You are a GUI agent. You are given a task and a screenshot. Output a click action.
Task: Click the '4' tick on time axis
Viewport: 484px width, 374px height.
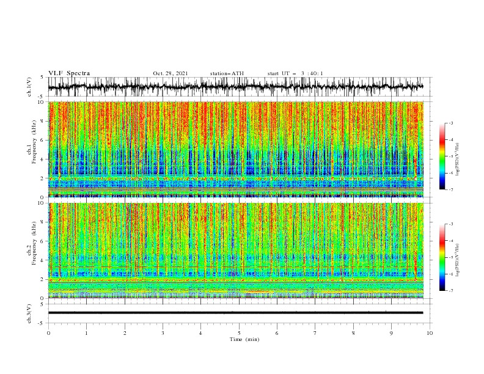point(200,333)
